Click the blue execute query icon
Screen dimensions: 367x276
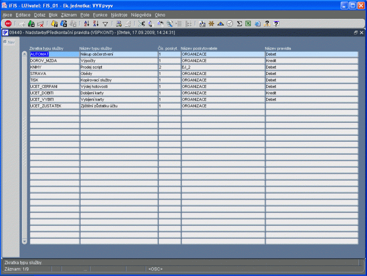point(64,23)
